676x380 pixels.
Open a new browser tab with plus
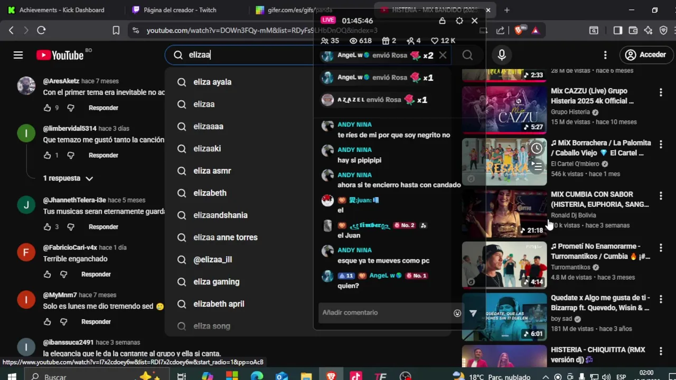[507, 10]
